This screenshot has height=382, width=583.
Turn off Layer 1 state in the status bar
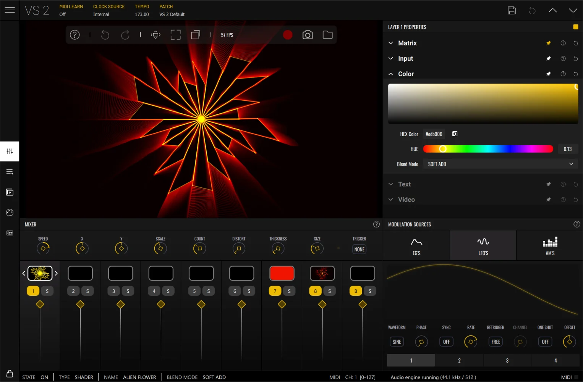(44, 377)
